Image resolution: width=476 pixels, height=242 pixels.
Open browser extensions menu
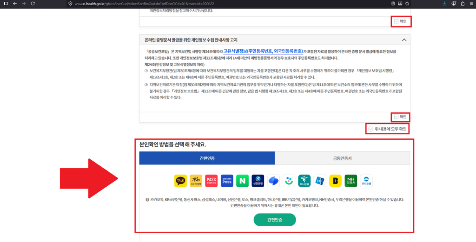(x=463, y=4)
